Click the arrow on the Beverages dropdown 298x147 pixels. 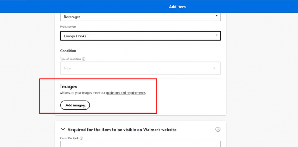[217, 16]
